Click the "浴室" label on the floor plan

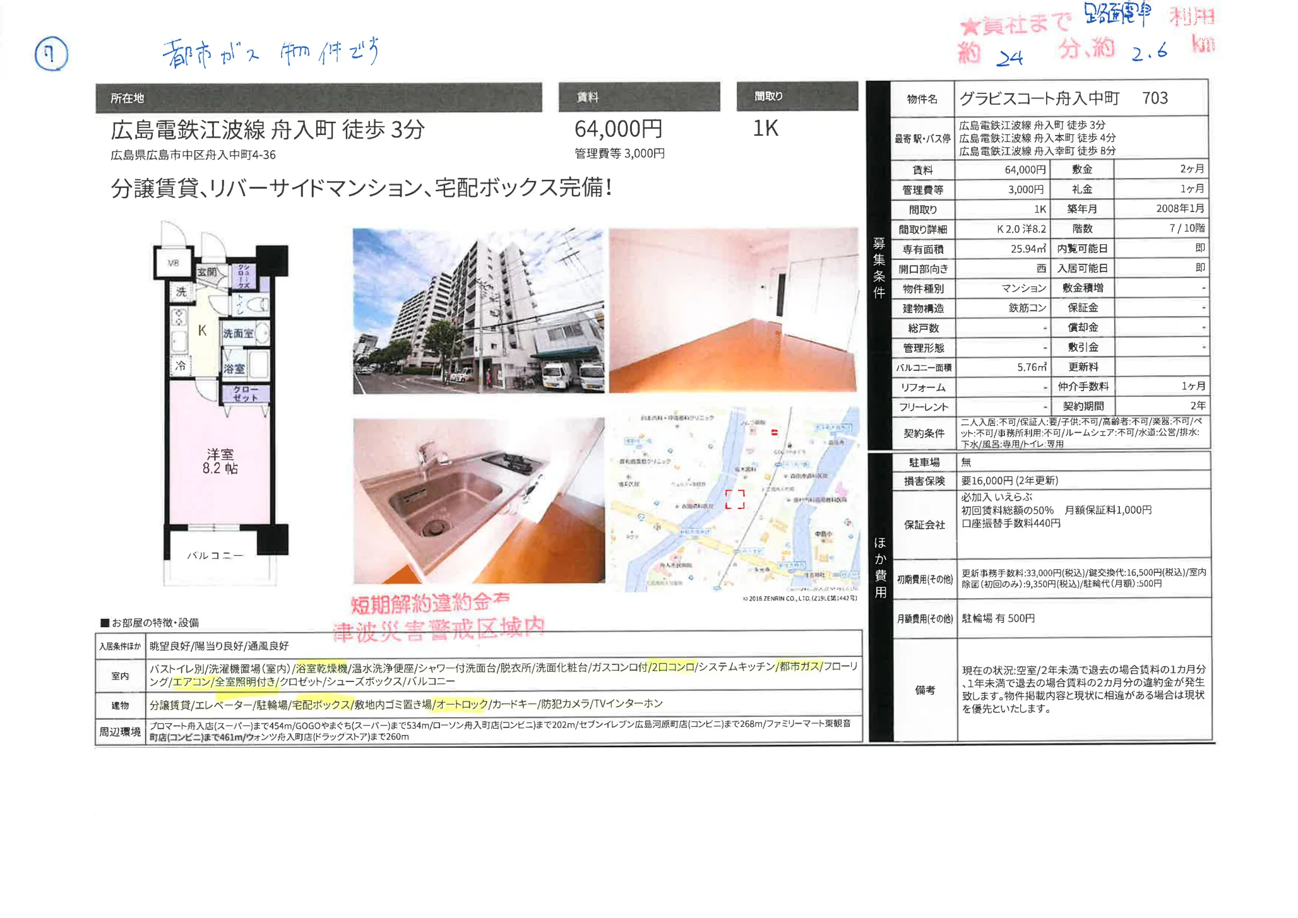point(234,369)
